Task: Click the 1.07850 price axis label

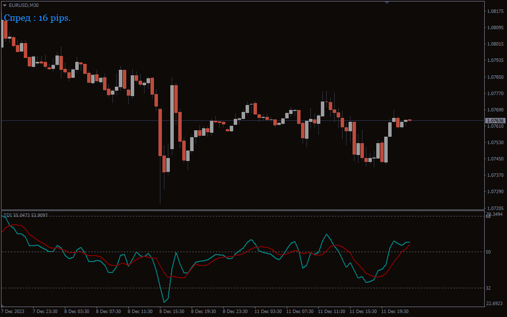Action: point(495,77)
